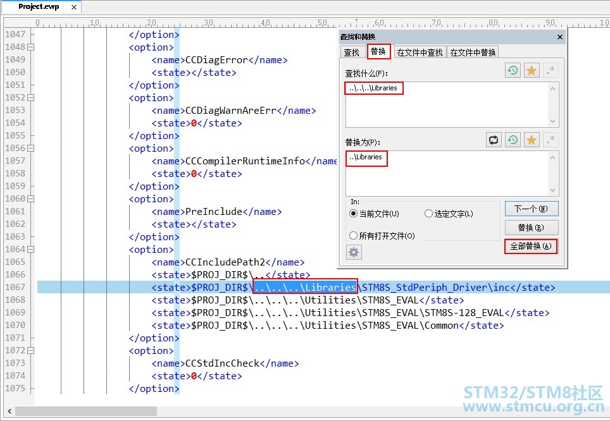Click state value 0 on line 1074
The width and height of the screenshot is (610, 421).
click(194, 376)
